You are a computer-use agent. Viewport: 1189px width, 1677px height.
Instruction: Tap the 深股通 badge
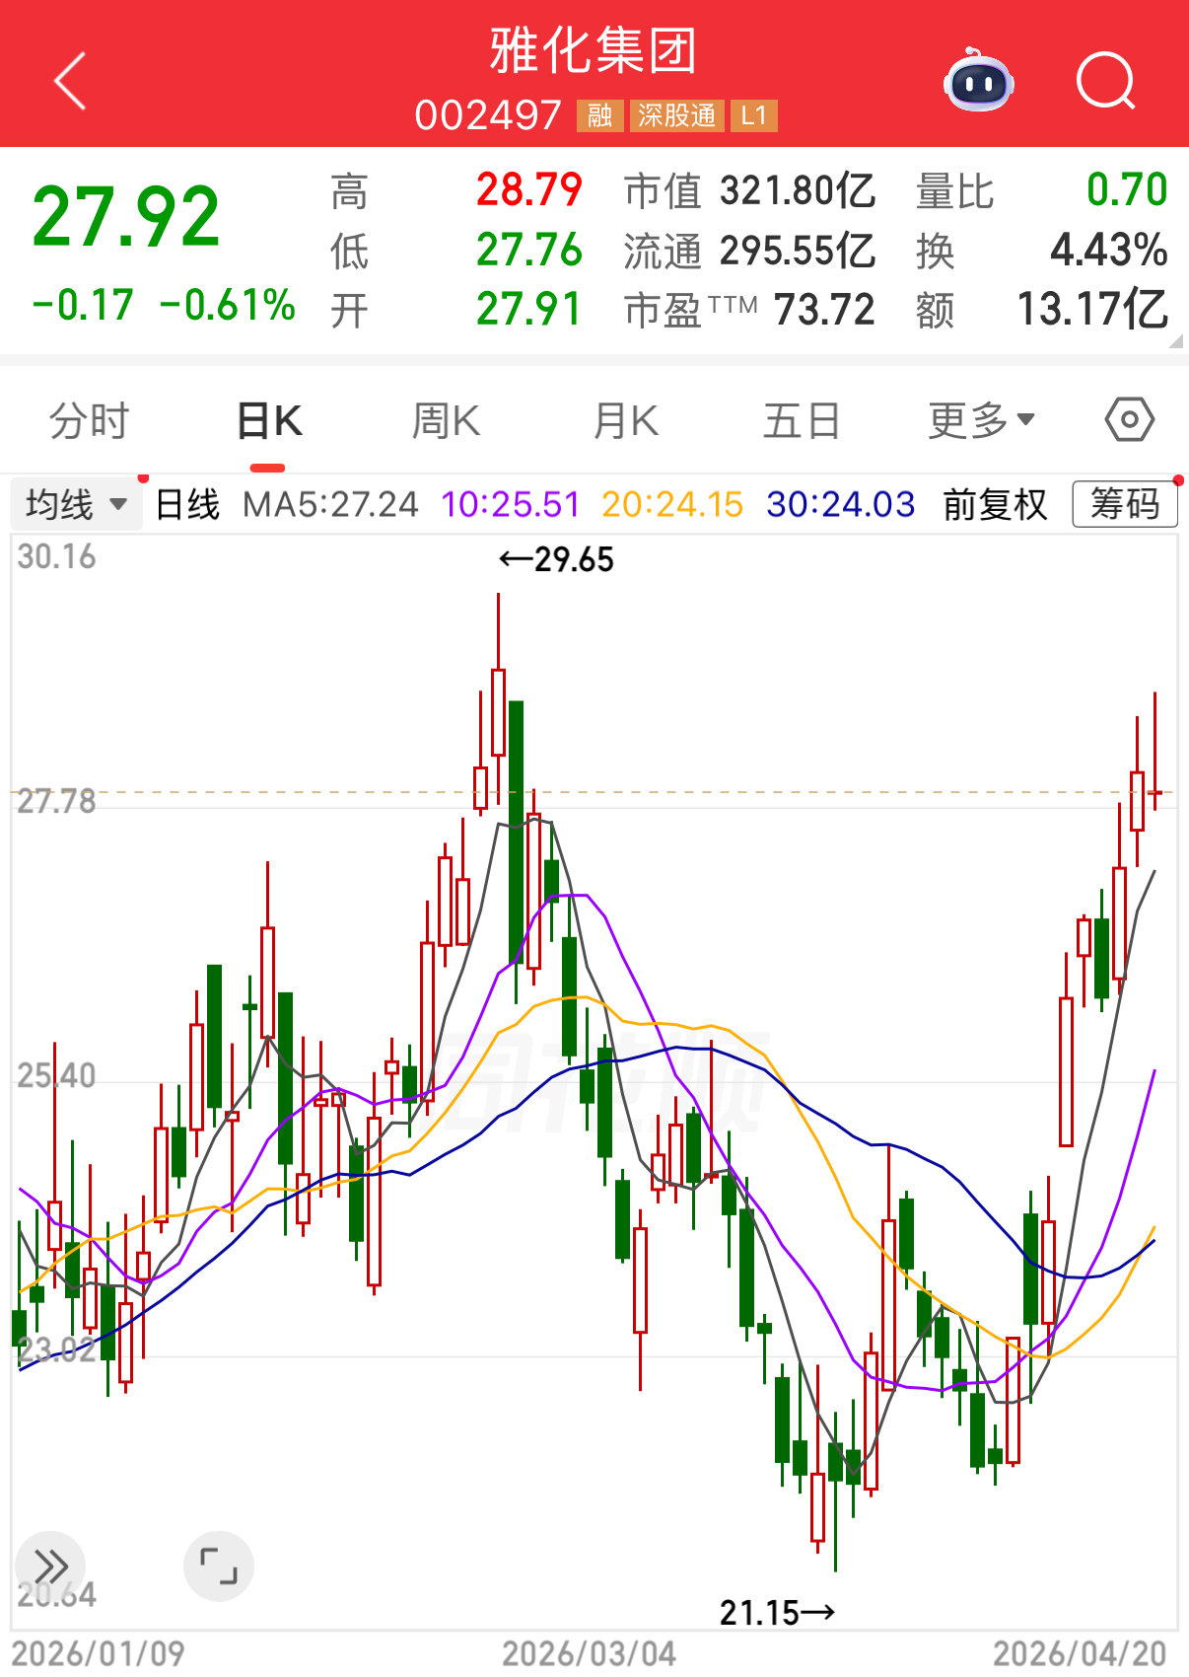676,116
